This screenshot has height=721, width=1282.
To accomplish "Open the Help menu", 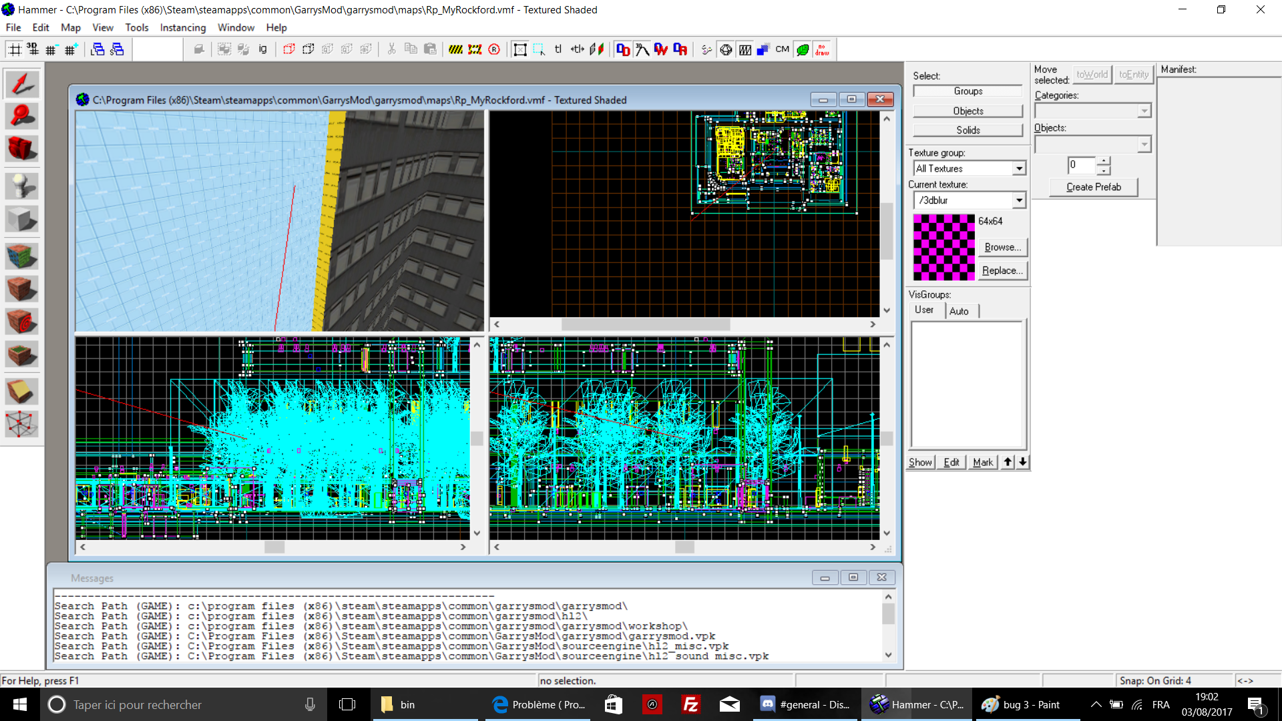I will pyautogui.click(x=276, y=27).
